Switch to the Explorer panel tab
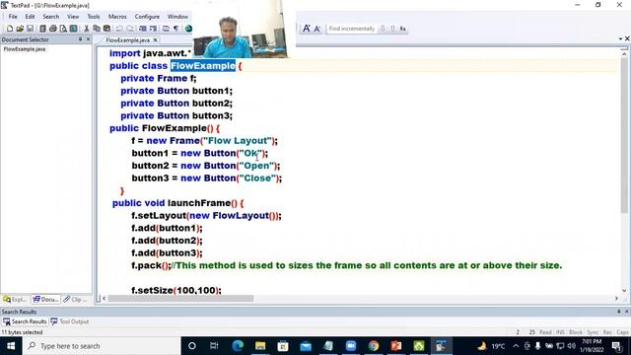The width and height of the screenshot is (631, 355). point(15,300)
